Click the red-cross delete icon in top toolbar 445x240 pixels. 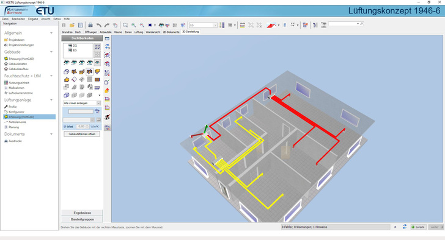point(306,25)
